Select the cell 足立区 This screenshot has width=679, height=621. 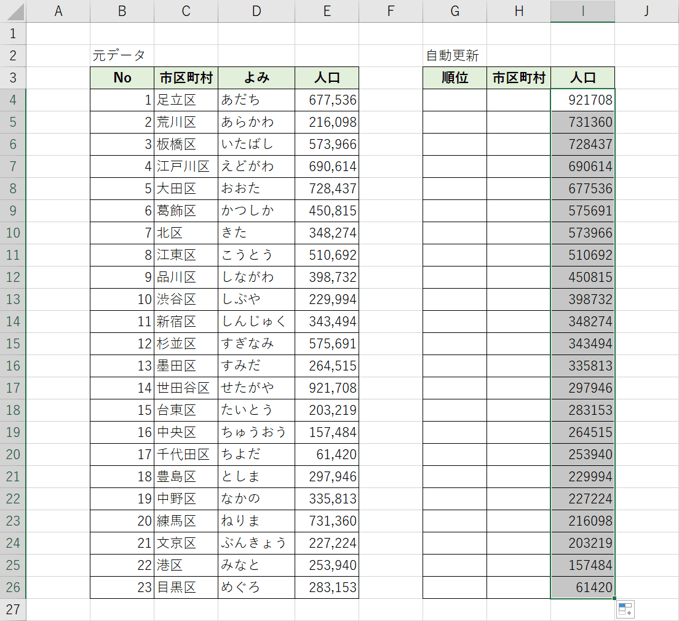point(186,100)
